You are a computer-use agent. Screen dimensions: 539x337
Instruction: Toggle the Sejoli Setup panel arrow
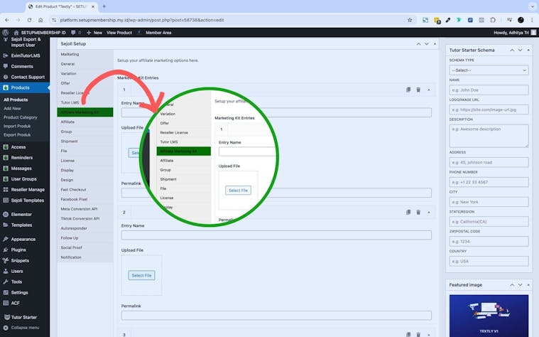point(435,43)
